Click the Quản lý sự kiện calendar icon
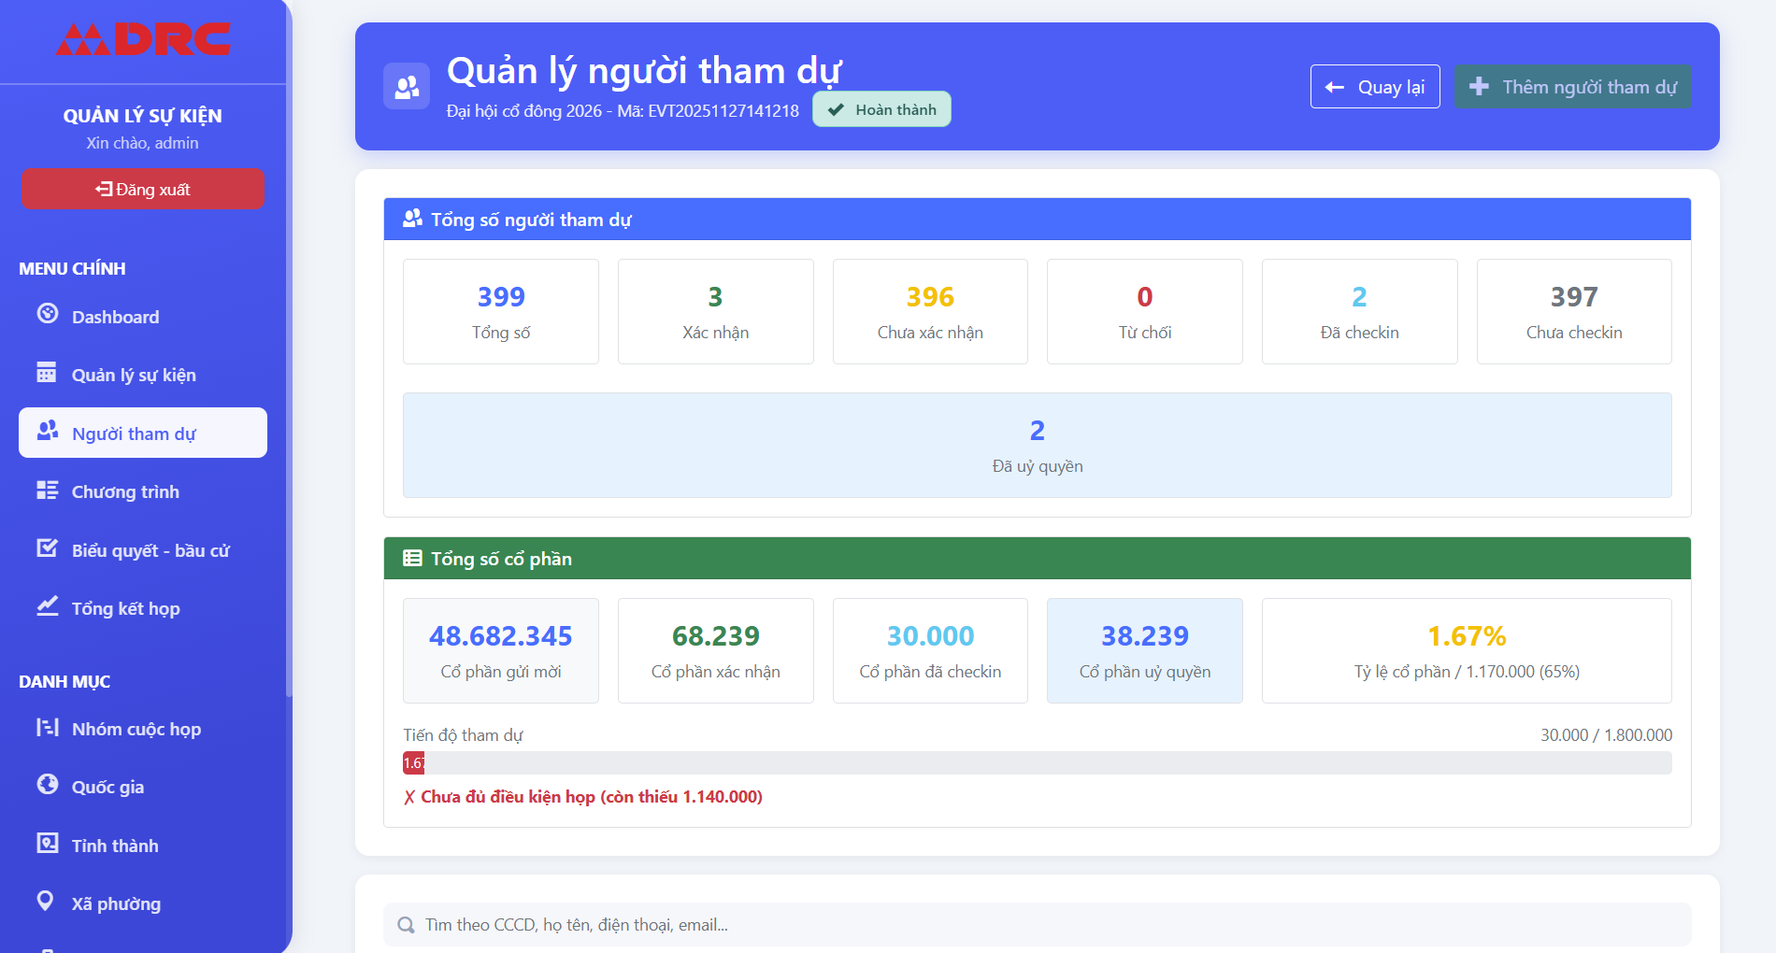This screenshot has width=1776, height=953. click(x=47, y=373)
